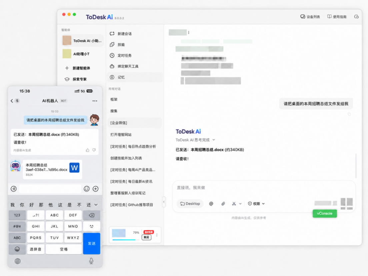Click the chat area scrollbar in ToDesk
Screen dimensions: 368x276
point(356,166)
